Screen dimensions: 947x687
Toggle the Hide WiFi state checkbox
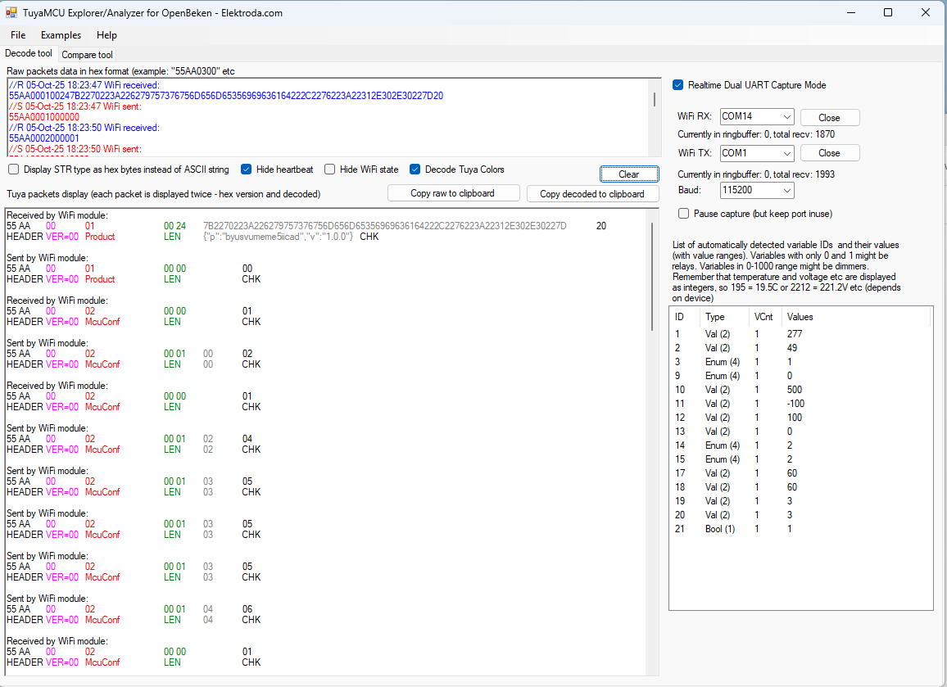329,169
